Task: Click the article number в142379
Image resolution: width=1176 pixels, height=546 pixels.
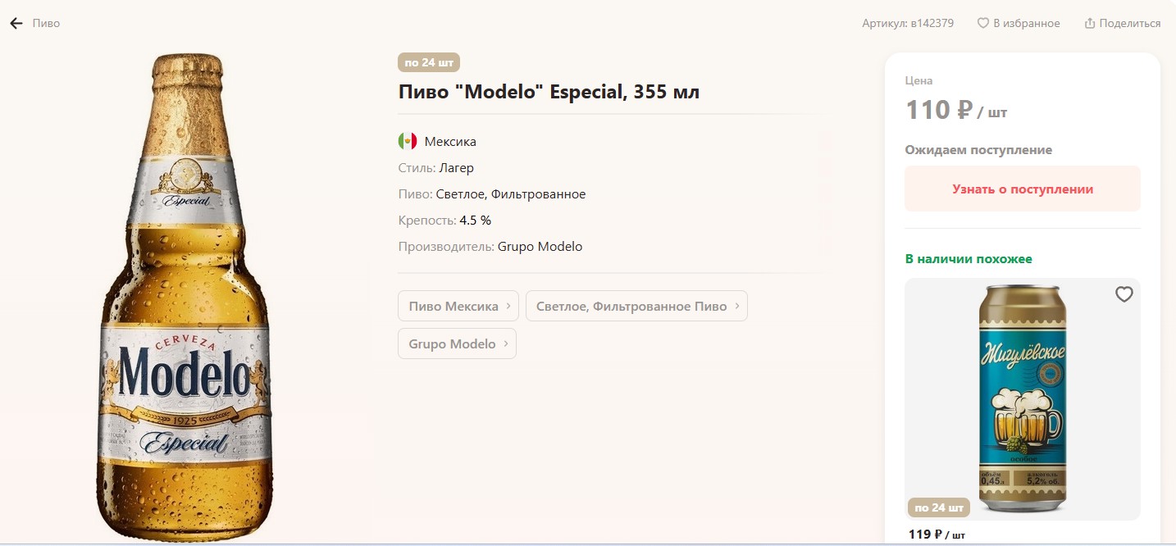Action: pos(932,23)
